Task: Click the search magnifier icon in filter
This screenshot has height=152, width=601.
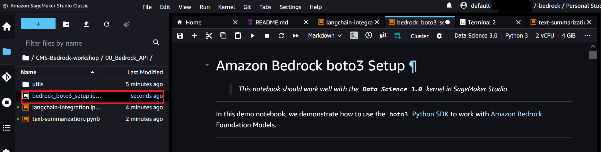Action: click(156, 42)
